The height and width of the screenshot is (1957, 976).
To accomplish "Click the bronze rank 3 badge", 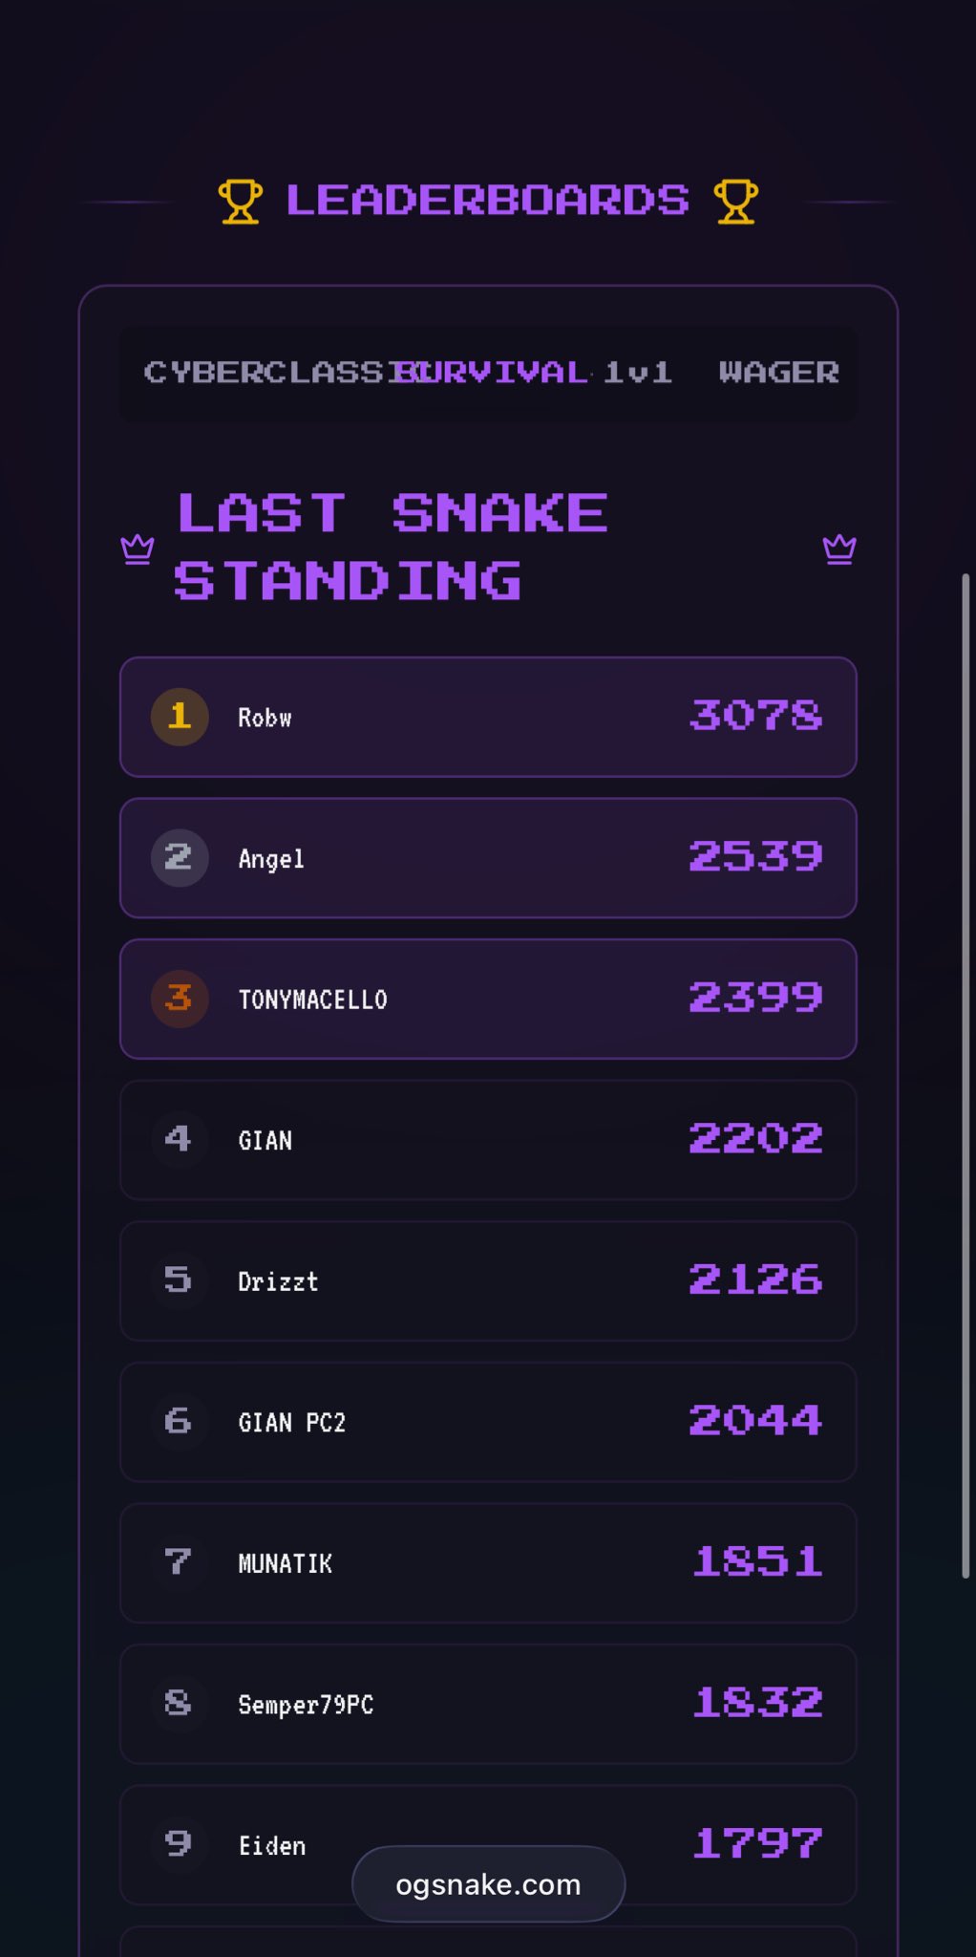I will coord(180,999).
